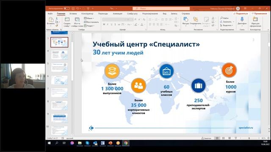Click the Clear Formatting icon
Image resolution: width=271 pixels, height=152 pixels.
coord(144,19)
